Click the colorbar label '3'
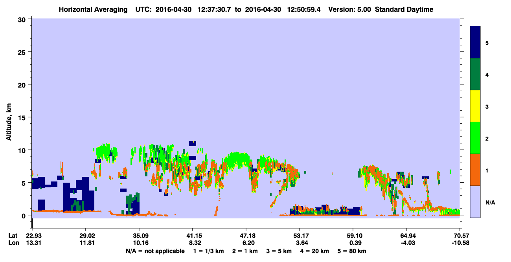The height and width of the screenshot is (262, 511). pyautogui.click(x=487, y=106)
